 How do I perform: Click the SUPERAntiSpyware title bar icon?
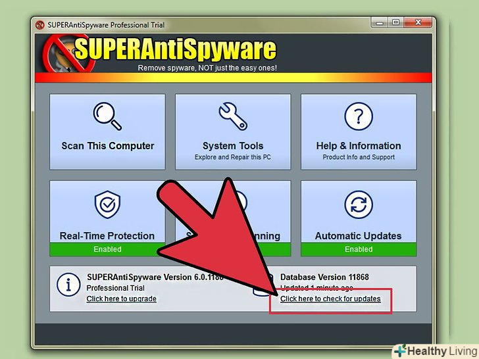click(39, 25)
